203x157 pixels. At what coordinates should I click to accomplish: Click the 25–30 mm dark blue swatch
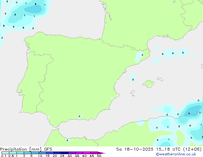(65, 153)
